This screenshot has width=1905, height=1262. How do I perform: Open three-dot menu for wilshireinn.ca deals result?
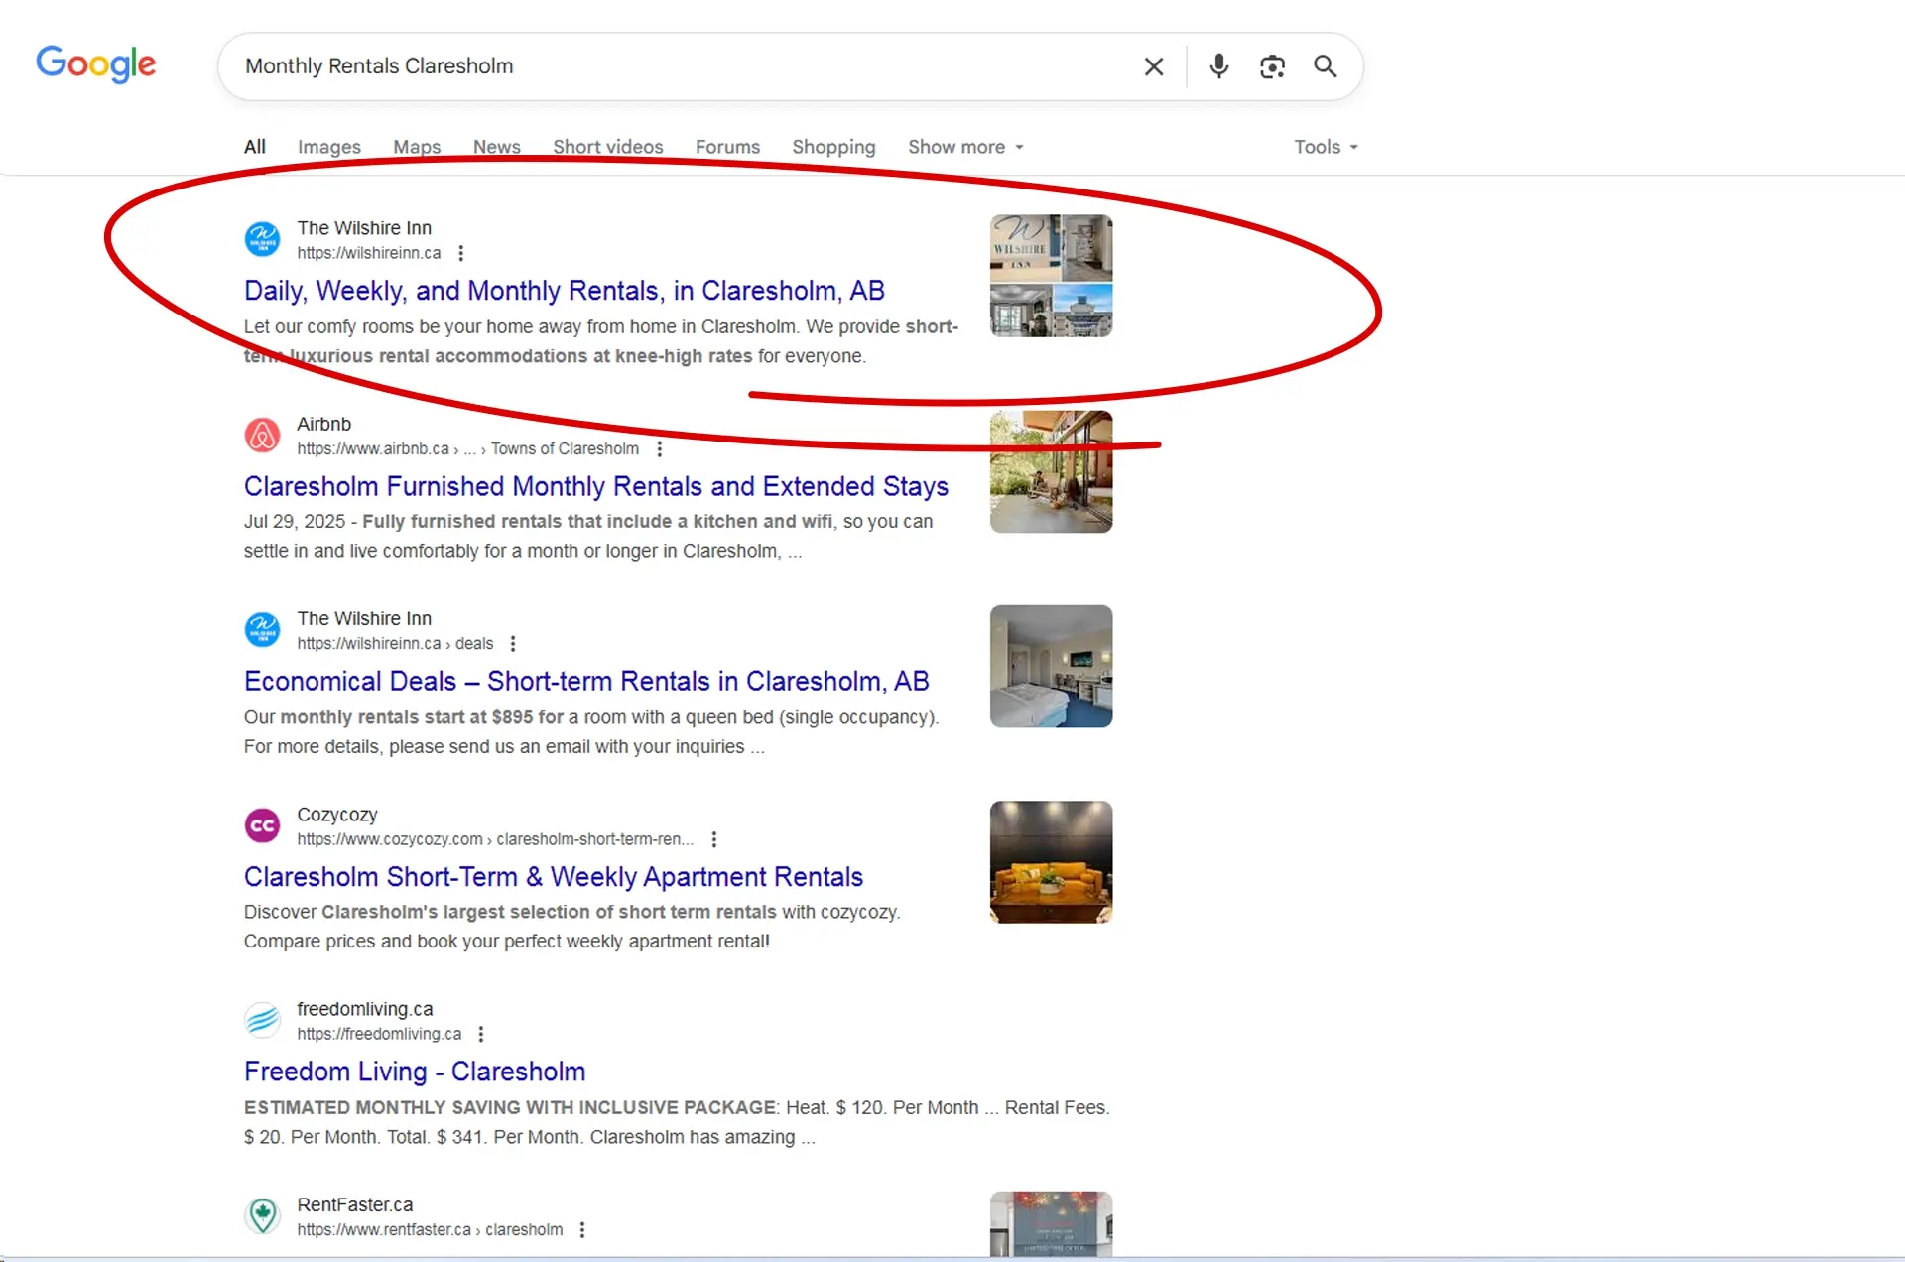pyautogui.click(x=513, y=644)
